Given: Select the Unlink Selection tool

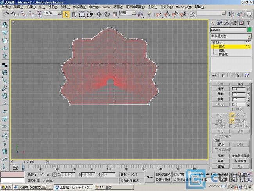Looking at the screenshot, I should coord(31,14).
